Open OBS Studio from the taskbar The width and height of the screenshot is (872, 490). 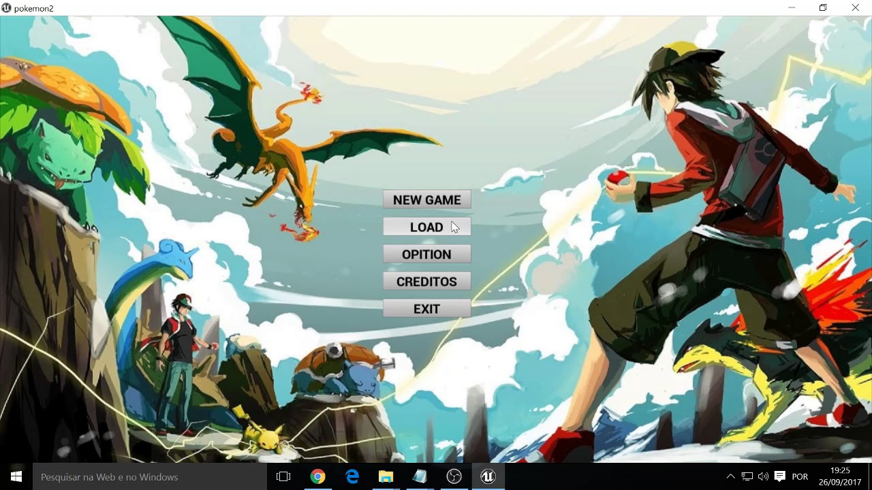click(x=454, y=476)
